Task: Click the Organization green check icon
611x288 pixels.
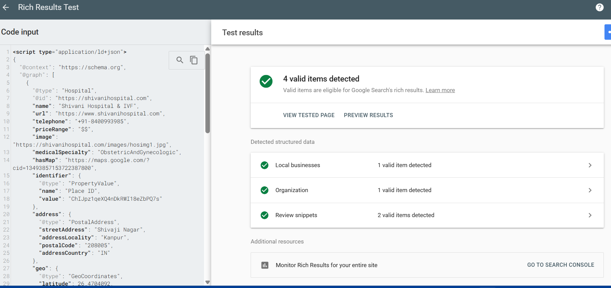Action: [x=264, y=190]
